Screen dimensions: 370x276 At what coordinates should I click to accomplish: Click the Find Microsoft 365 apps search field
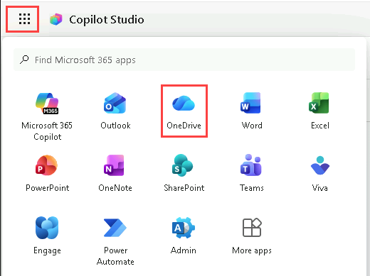pyautogui.click(x=184, y=60)
